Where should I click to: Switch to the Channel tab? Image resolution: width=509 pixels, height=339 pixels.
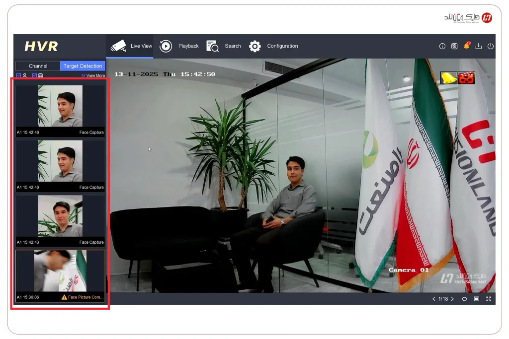[x=37, y=66]
